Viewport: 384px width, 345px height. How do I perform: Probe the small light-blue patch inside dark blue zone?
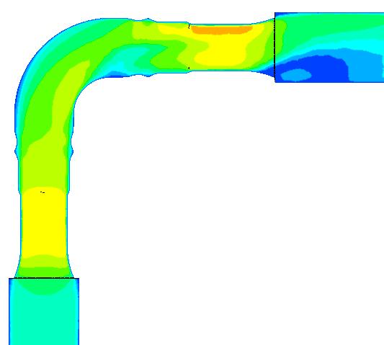click(296, 74)
